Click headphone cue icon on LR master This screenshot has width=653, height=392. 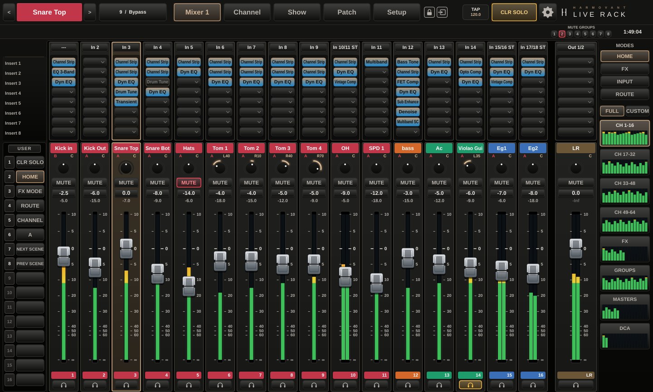pos(576,385)
